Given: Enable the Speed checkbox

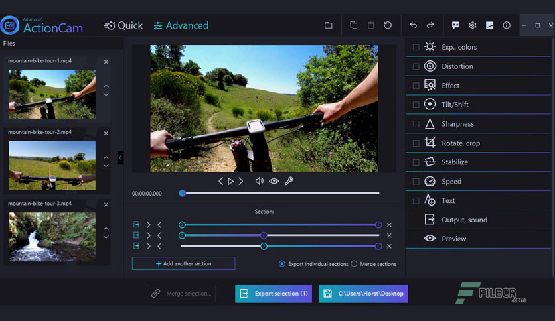Looking at the screenshot, I should coord(416,181).
